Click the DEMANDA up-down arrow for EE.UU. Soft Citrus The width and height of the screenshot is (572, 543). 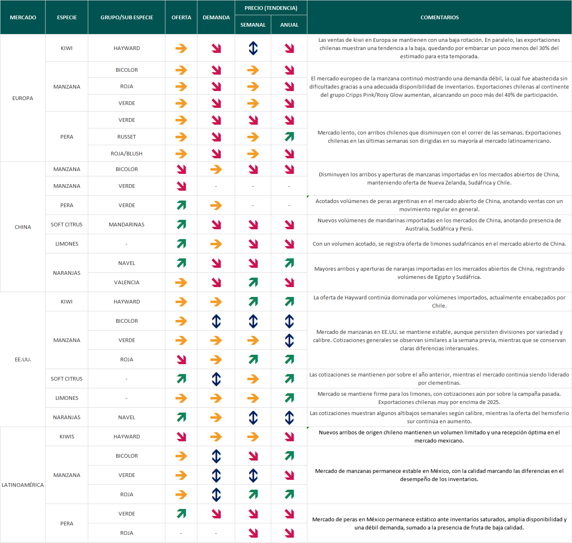click(x=216, y=379)
